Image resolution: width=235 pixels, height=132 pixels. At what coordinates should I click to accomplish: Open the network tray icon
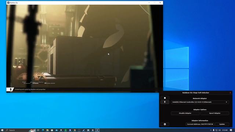217,130
